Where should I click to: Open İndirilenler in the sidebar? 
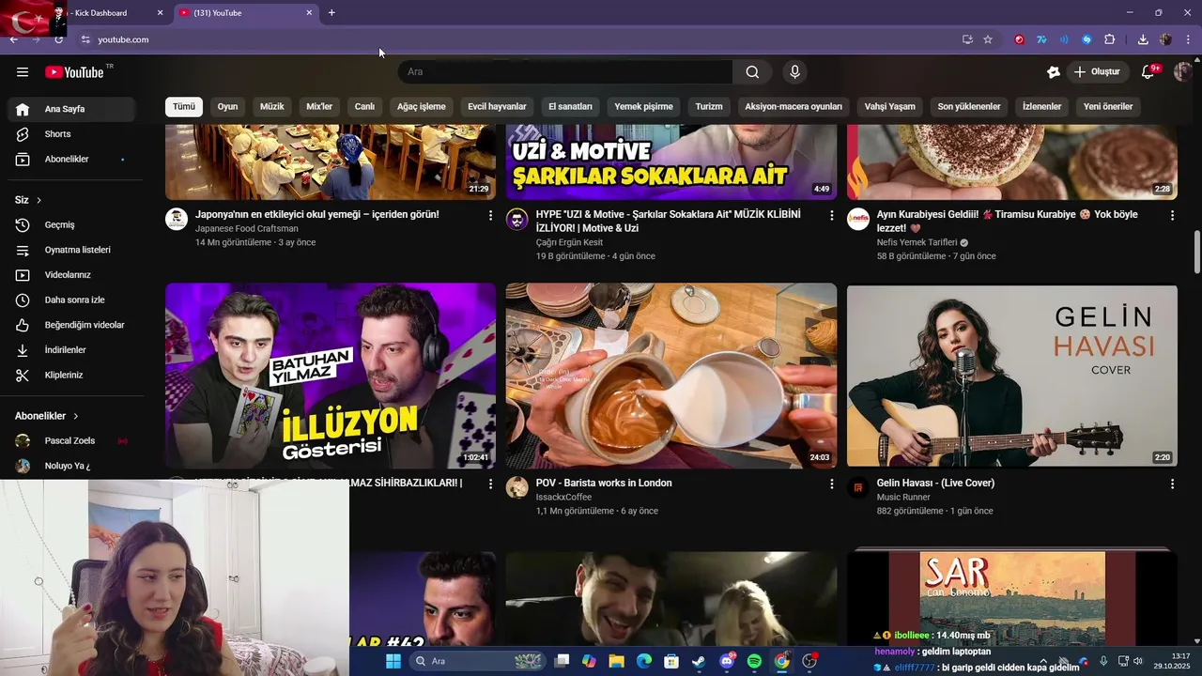click(71, 350)
